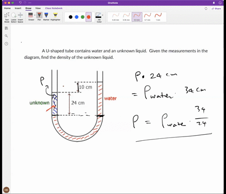
Task: Set pen thickness to 0.35 mm
Action: (x=126, y=17)
